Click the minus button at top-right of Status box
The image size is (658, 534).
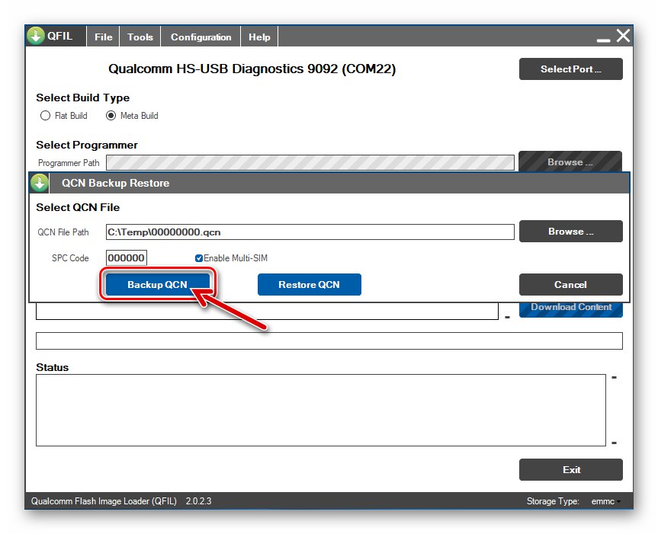[x=614, y=378]
